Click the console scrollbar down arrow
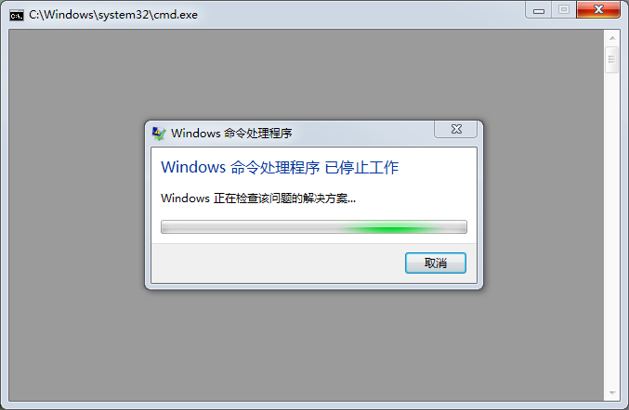Viewport: 629px width, 410px height. pos(612,392)
